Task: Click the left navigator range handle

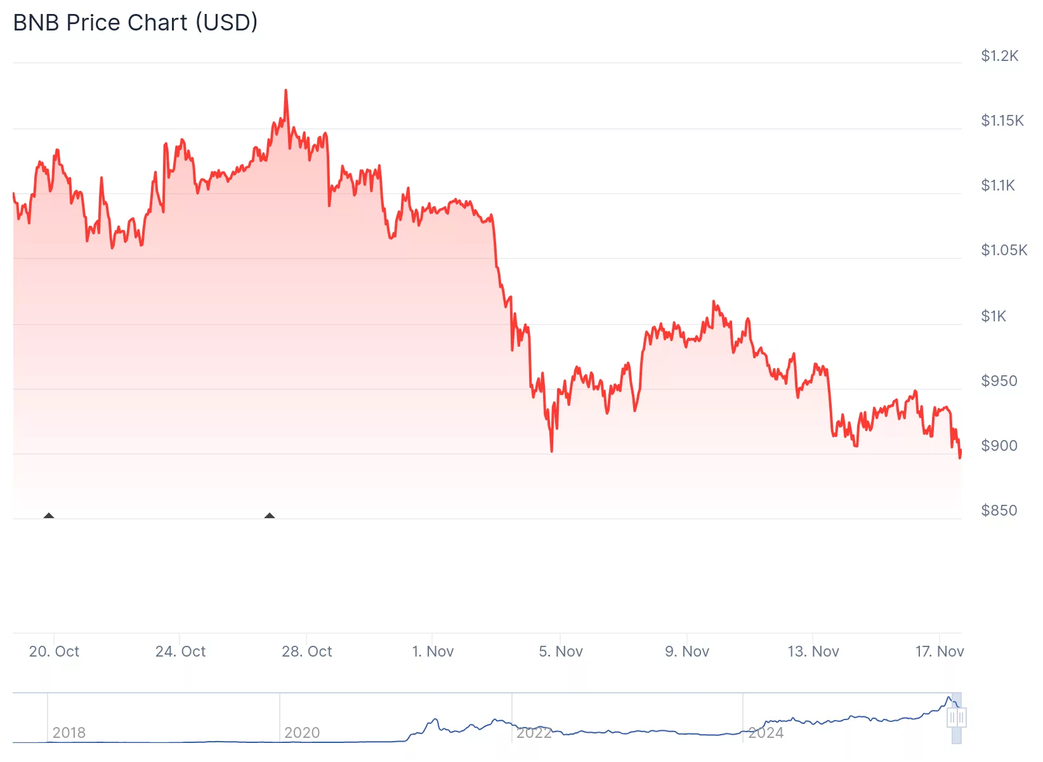Action: tap(952, 718)
